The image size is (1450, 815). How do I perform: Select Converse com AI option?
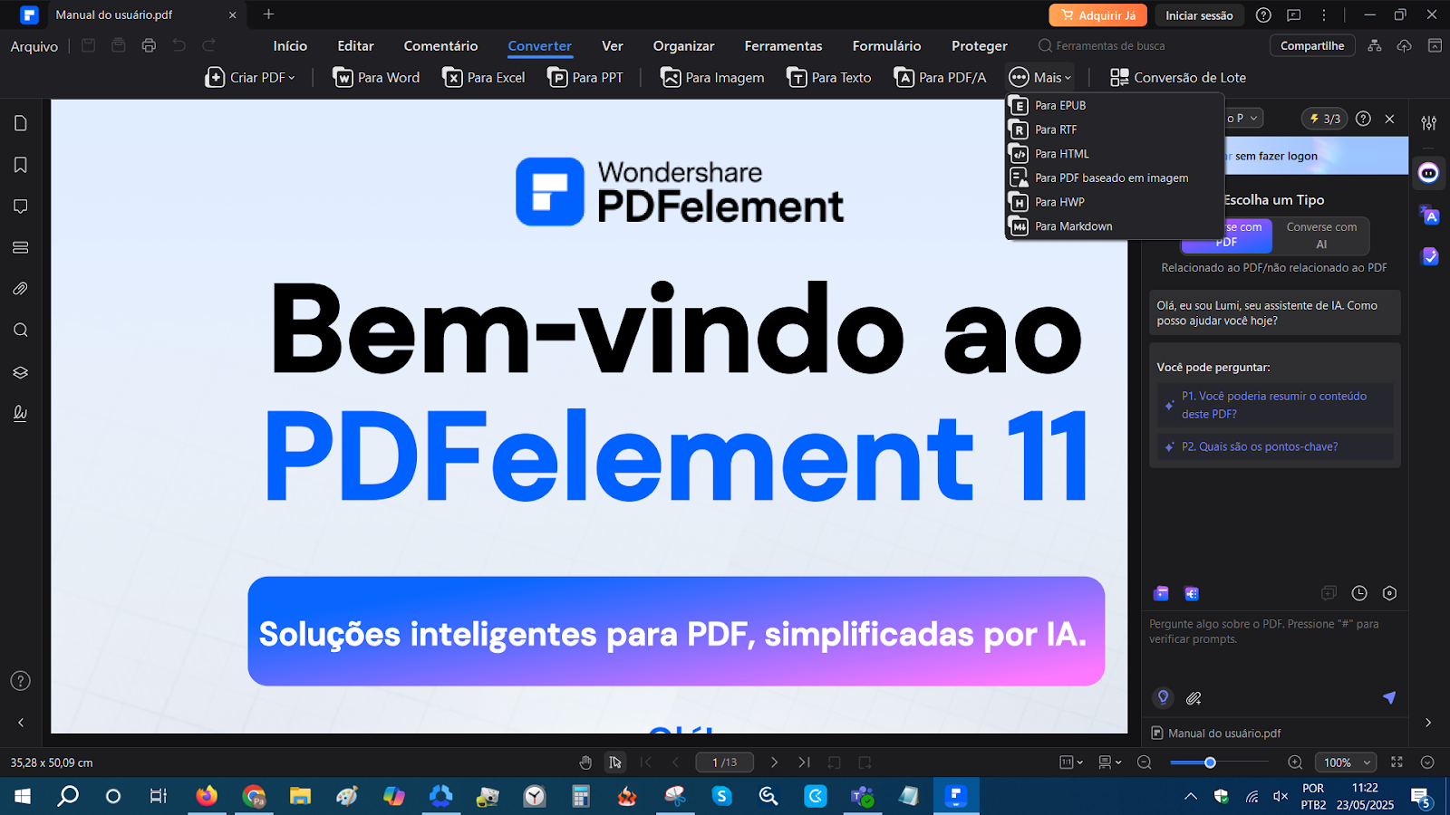tap(1321, 235)
